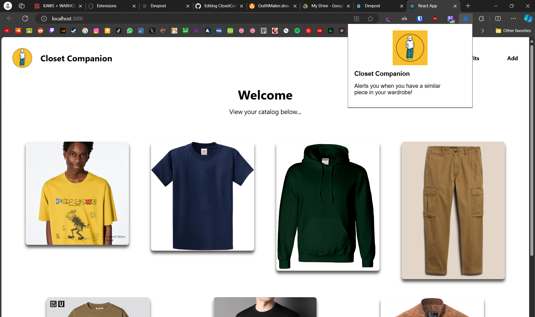Switch to the Devpost tab
The width and height of the screenshot is (535, 317).
click(162, 6)
